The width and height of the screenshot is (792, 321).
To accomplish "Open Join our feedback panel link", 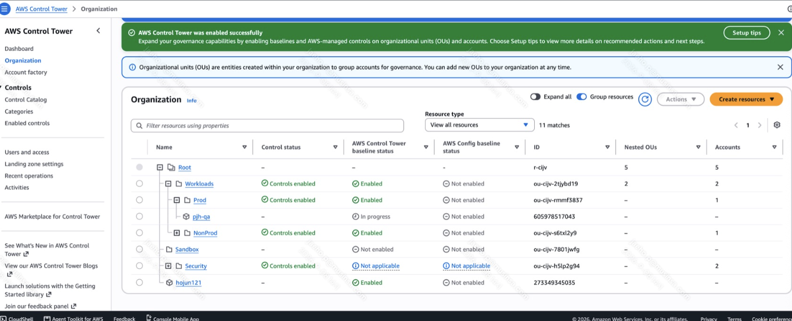I will pyautogui.click(x=40, y=306).
